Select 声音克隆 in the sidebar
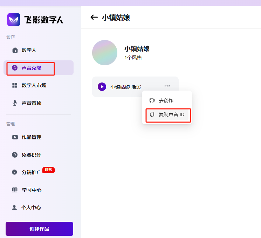The width and height of the screenshot is (261, 238). 39,68
